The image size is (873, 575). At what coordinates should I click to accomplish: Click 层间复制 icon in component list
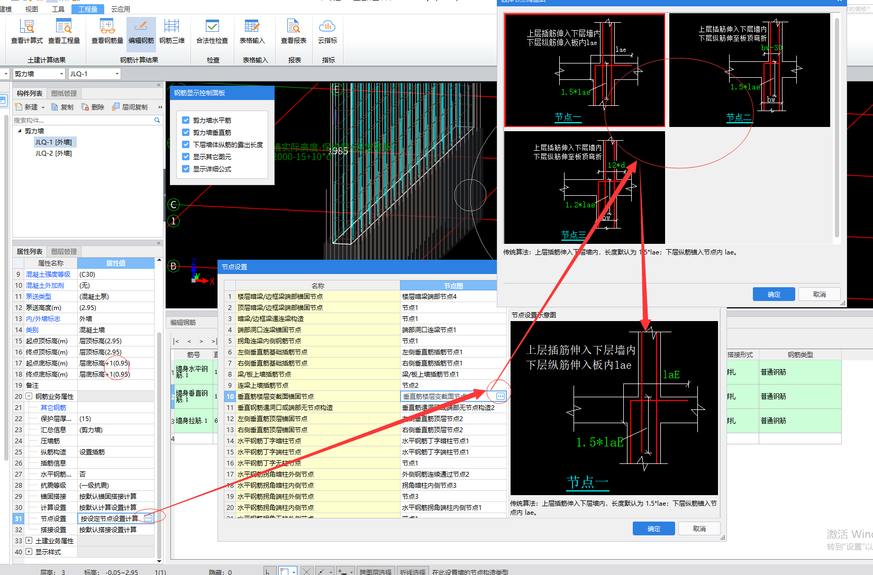116,107
